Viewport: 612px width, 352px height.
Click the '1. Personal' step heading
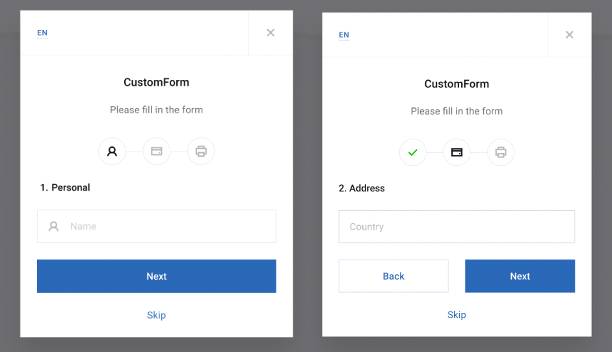tap(65, 187)
